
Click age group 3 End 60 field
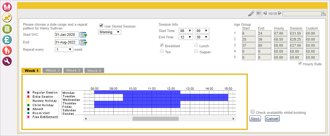(x=265, y=45)
